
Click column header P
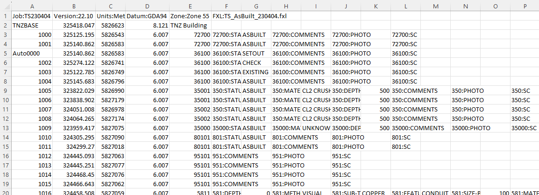pyautogui.click(x=525, y=5)
